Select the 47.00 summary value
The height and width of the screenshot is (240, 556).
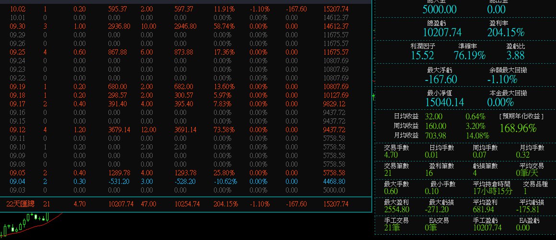tap(148, 204)
